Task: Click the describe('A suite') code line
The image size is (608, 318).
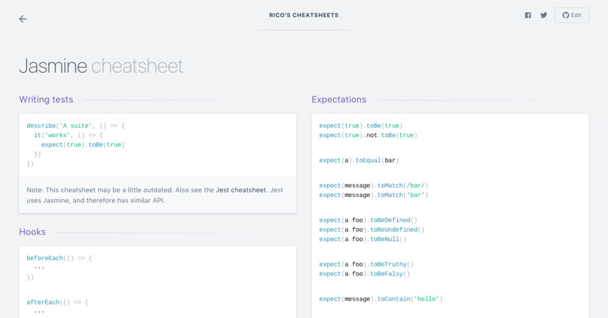Action: [x=76, y=126]
